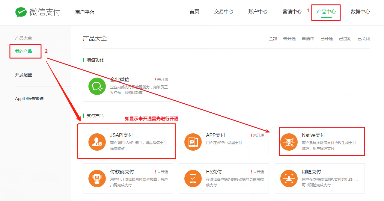Click the 支付产品 section heading
Image resolution: width=384 pixels, height=201 pixels.
tap(95, 116)
